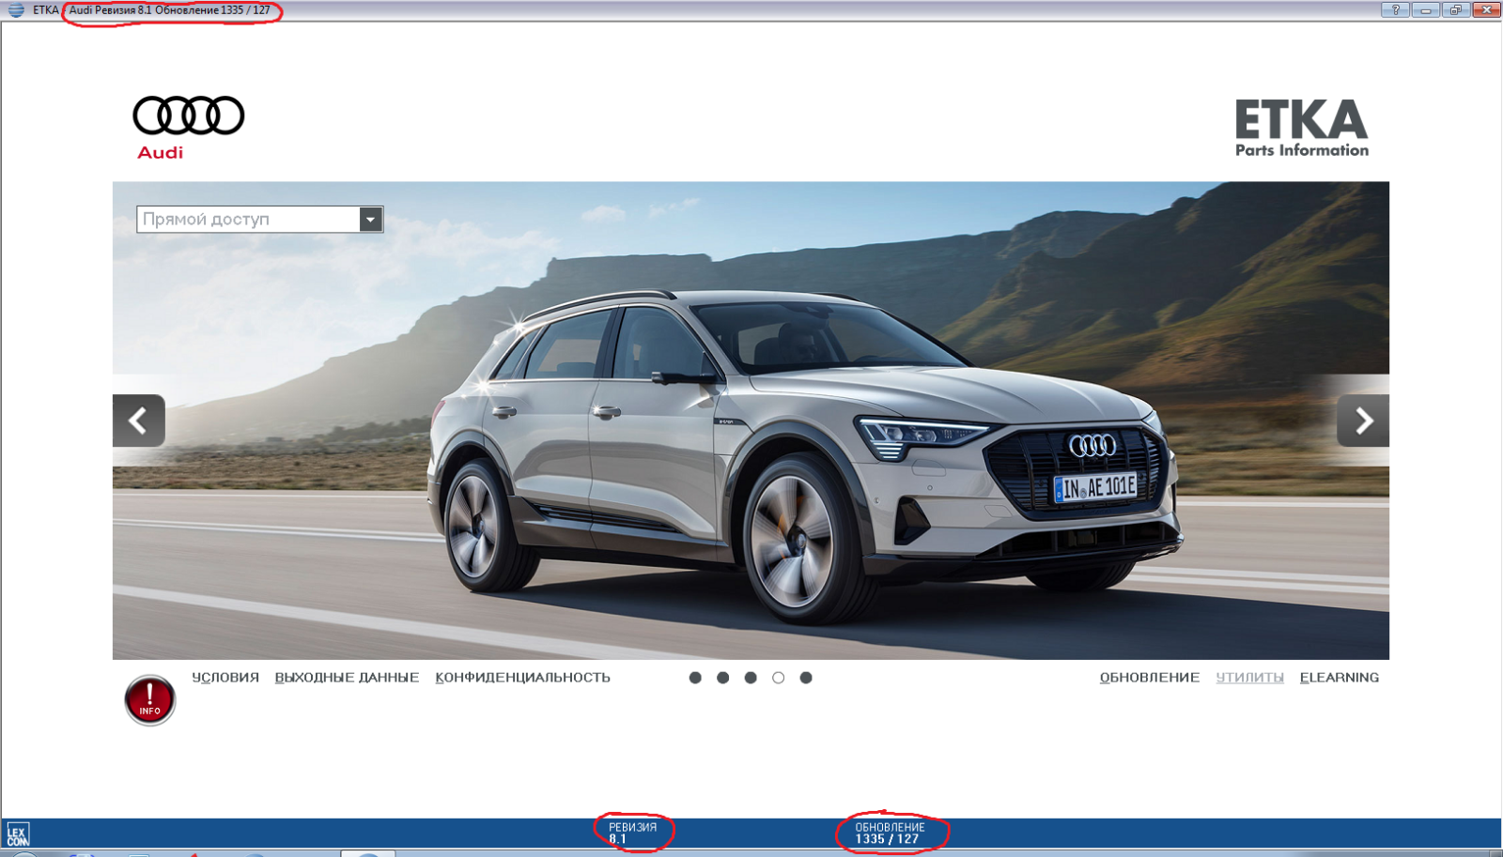Click the ETKA Parts Information logo
This screenshot has width=1503, height=857.
click(x=1301, y=129)
